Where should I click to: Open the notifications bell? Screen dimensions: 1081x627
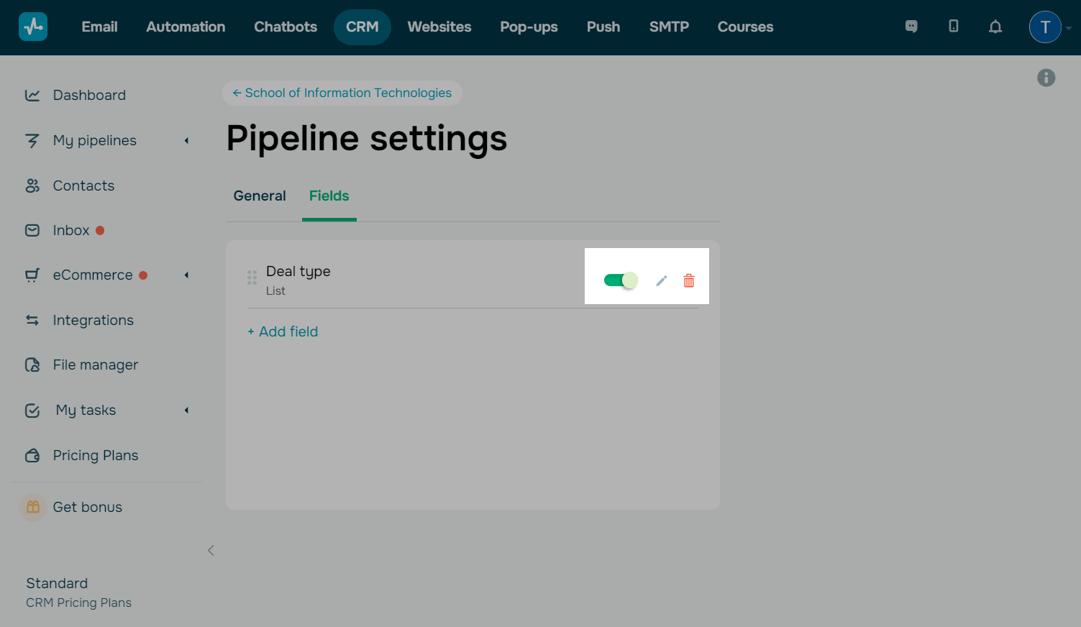tap(995, 27)
